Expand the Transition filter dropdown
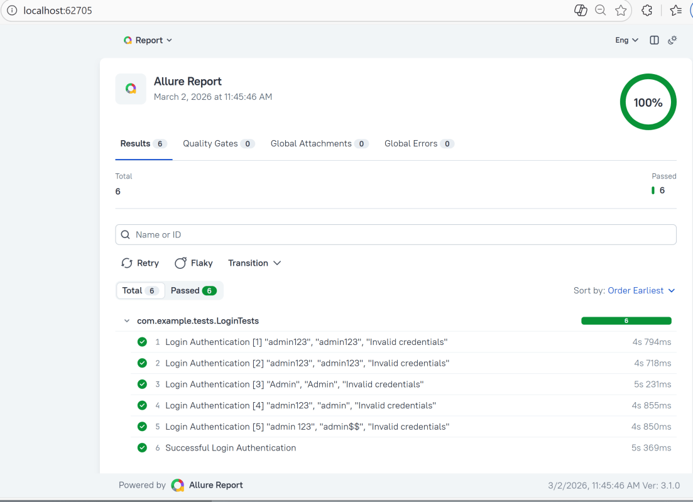693x502 pixels. pyautogui.click(x=254, y=263)
